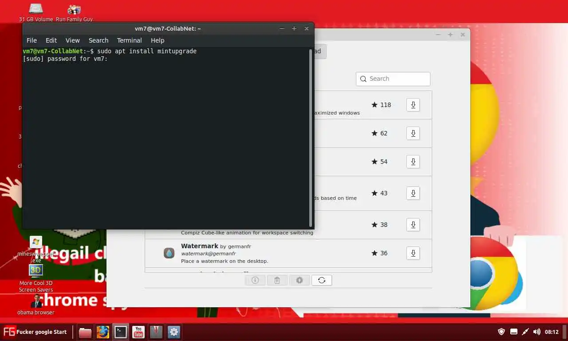Maximize the Extensions window behind the terminal
568x341 pixels.
[x=450, y=35]
